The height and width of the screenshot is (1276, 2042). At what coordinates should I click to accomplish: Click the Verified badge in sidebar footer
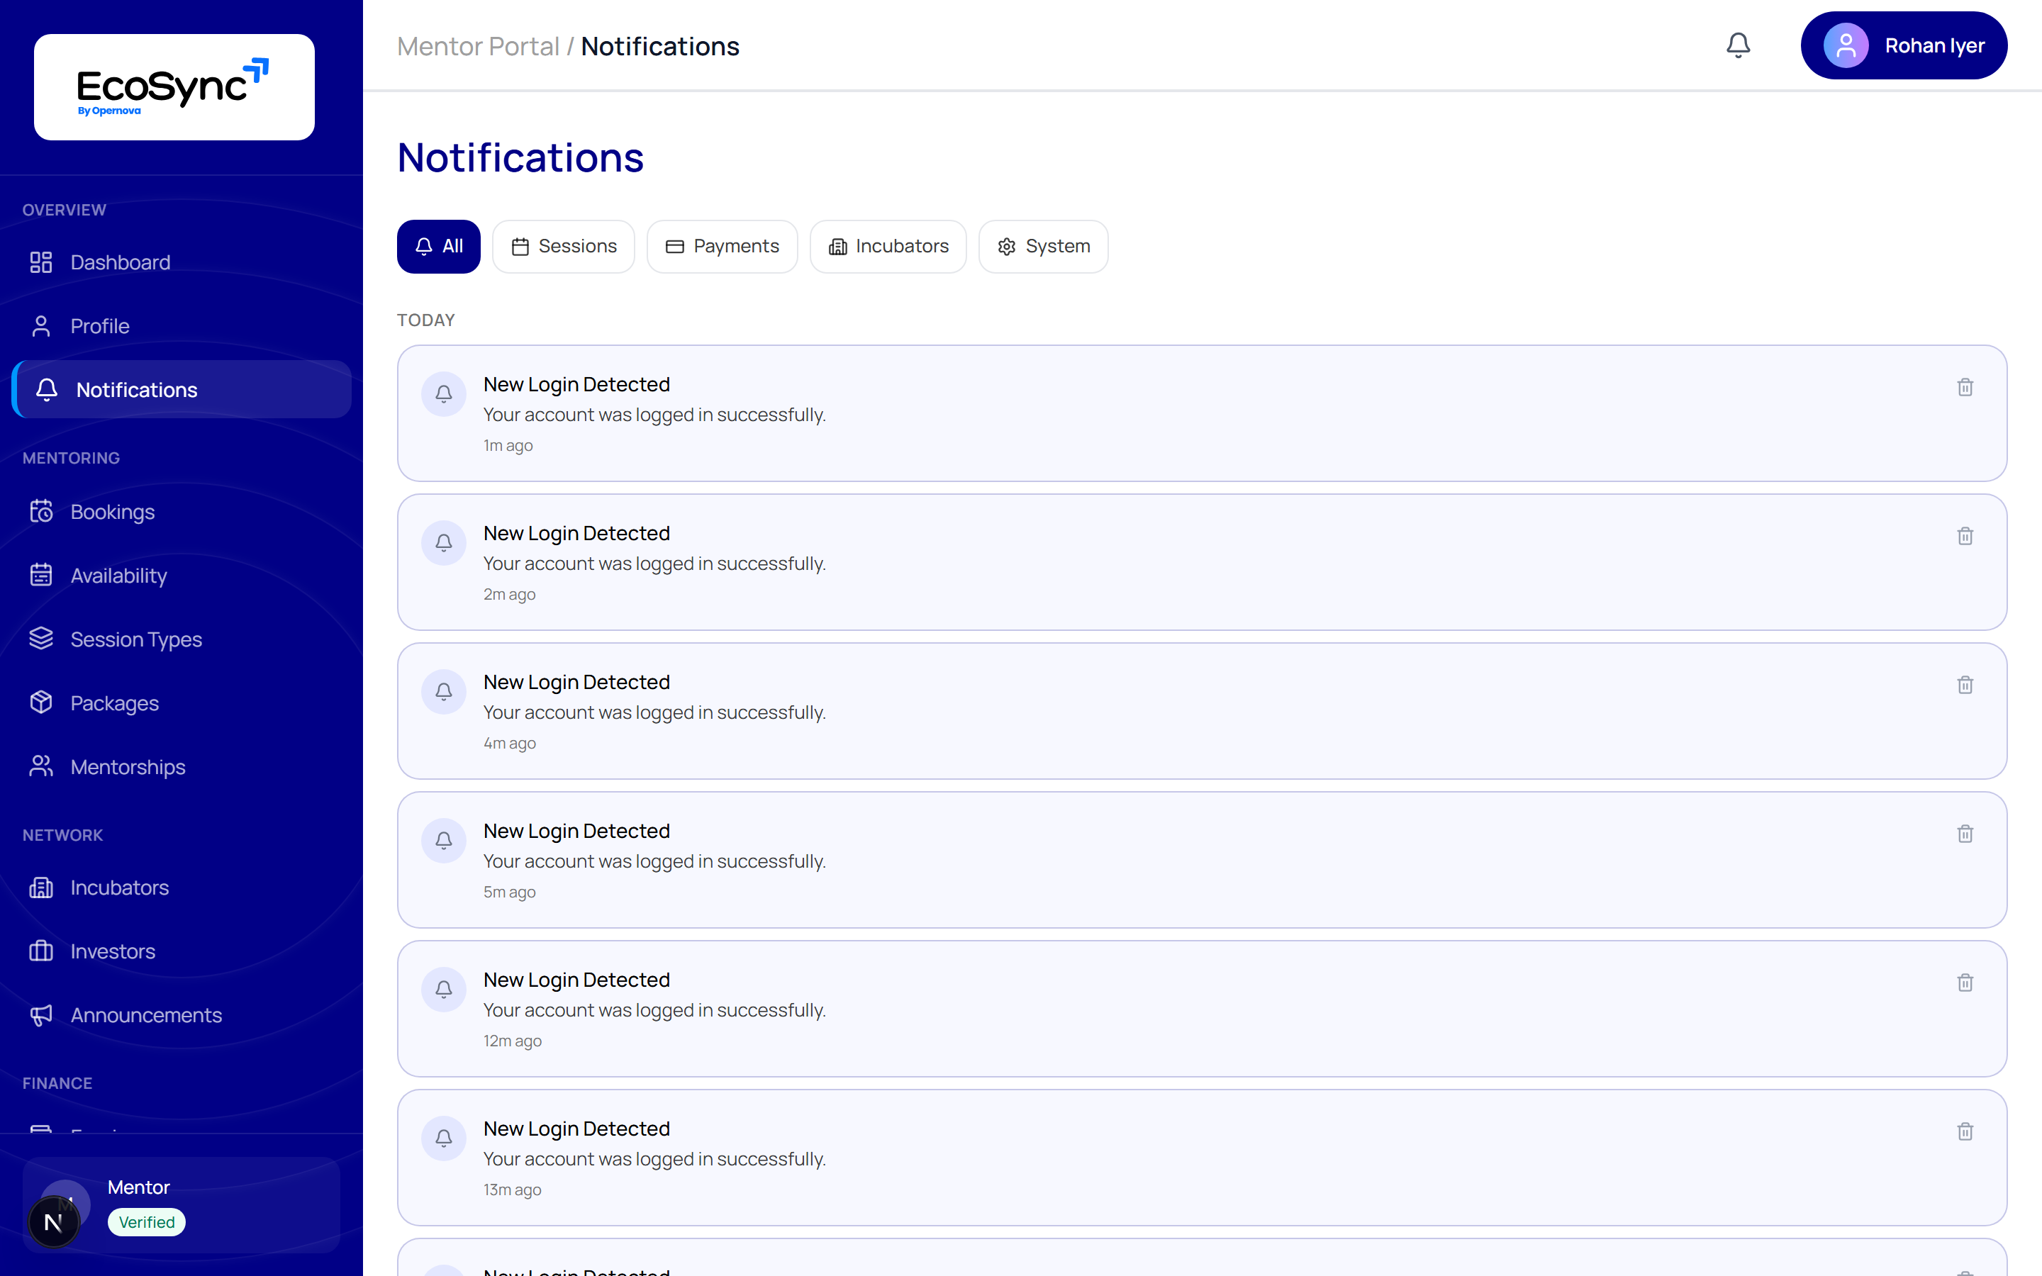pyautogui.click(x=146, y=1222)
